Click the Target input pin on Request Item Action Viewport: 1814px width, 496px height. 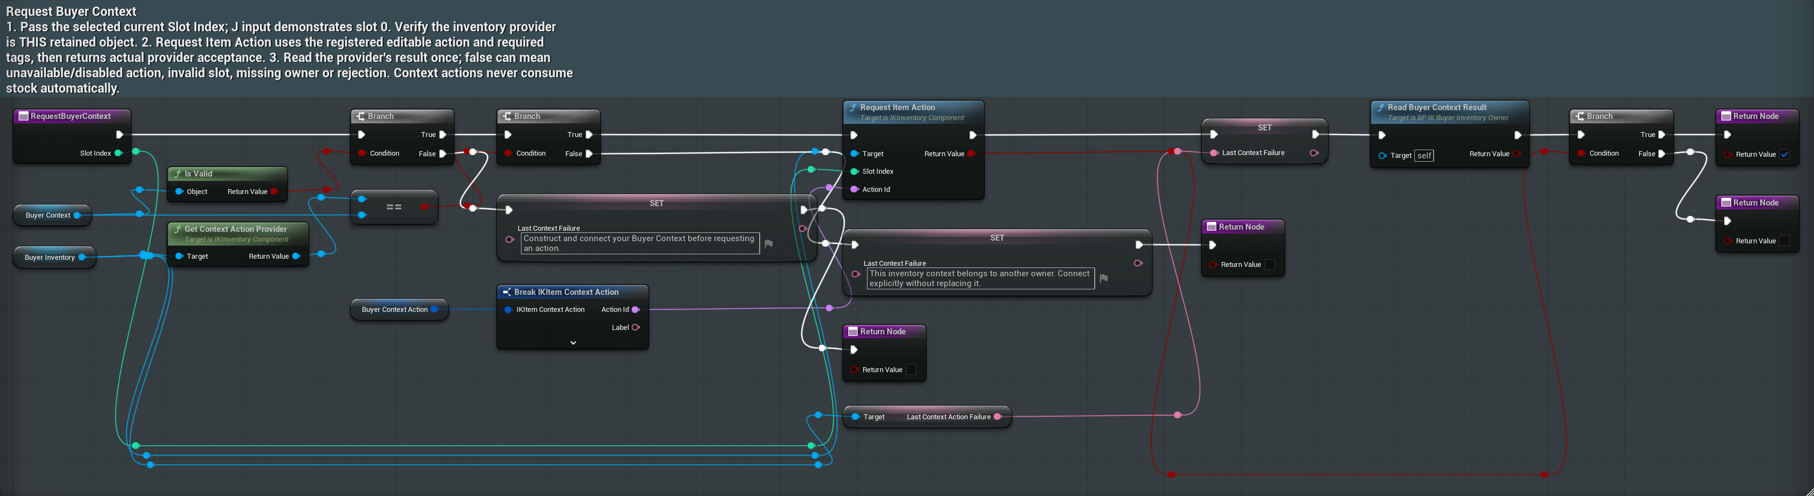pyautogui.click(x=854, y=153)
